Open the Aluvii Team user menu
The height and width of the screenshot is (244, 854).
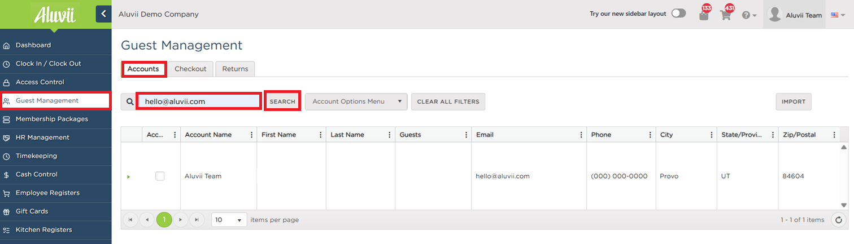pos(795,15)
